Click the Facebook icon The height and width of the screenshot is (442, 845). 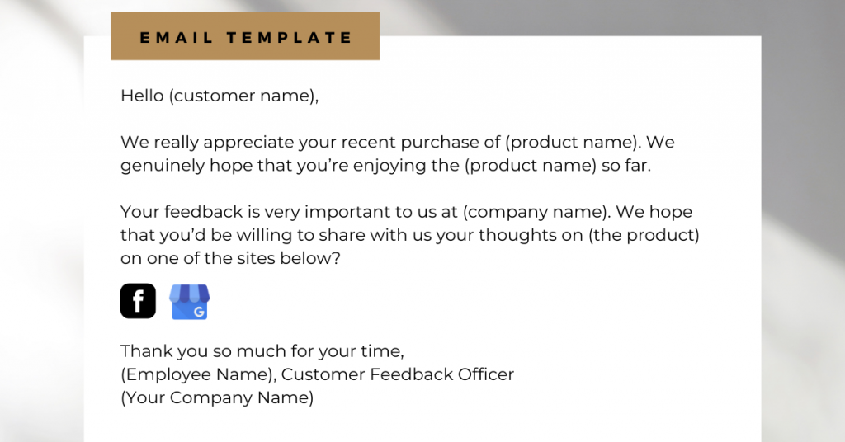[138, 301]
